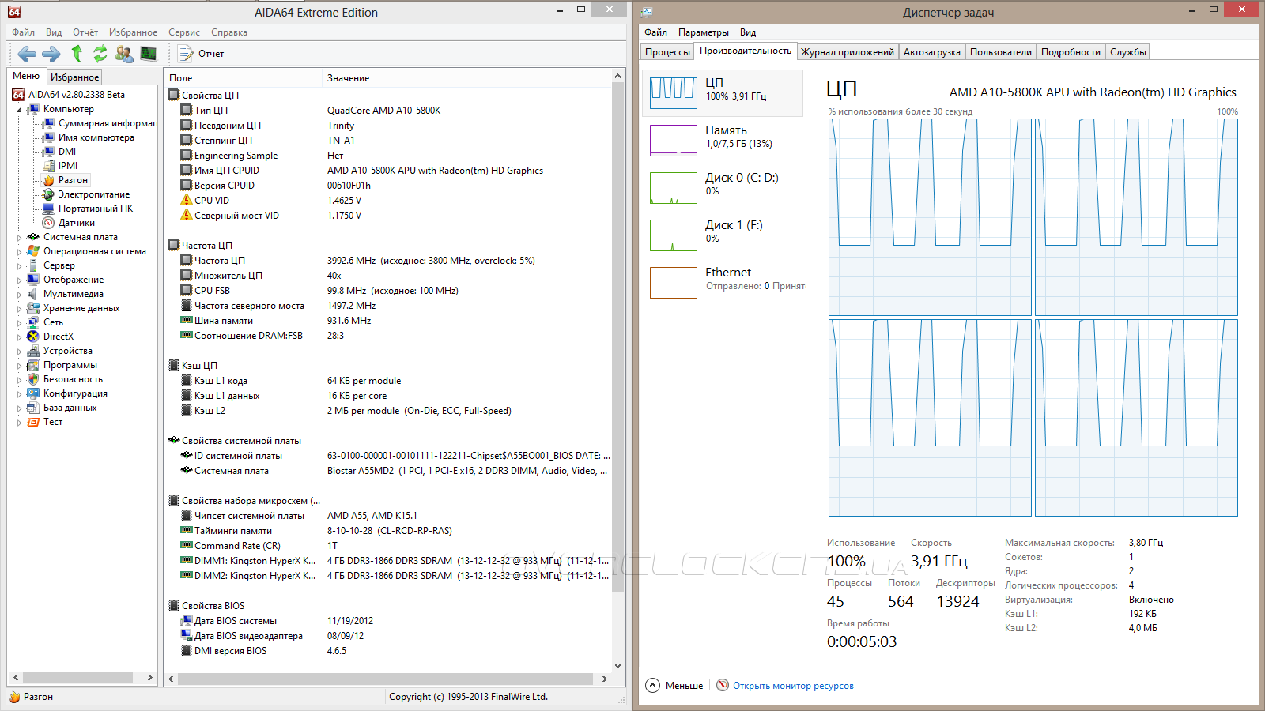
Task: Switch to the Процессы tab
Action: click(x=667, y=52)
